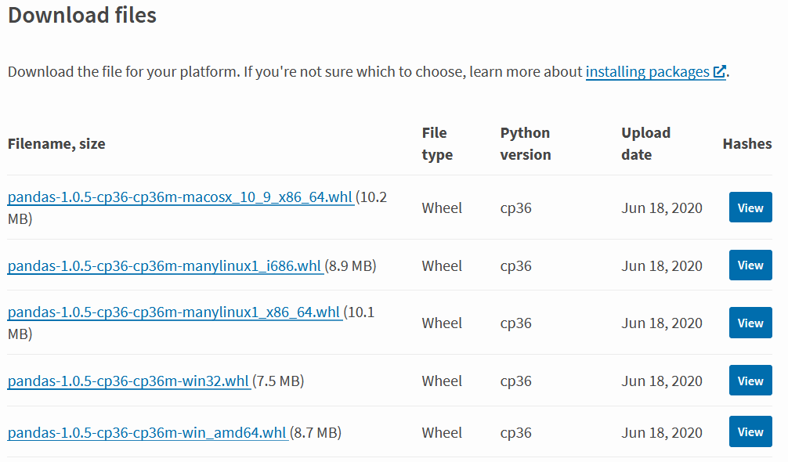View hashes for the manylinux1_x86_64 wheel
Viewport: 788px width, 462px height.
point(750,323)
